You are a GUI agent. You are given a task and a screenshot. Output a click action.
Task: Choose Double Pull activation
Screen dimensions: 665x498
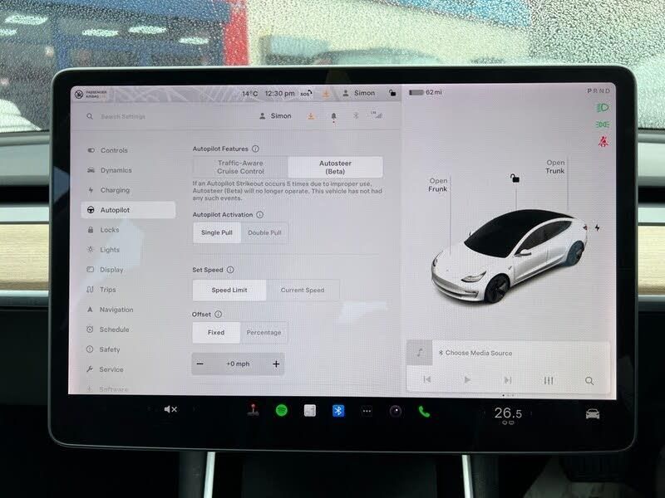click(264, 232)
